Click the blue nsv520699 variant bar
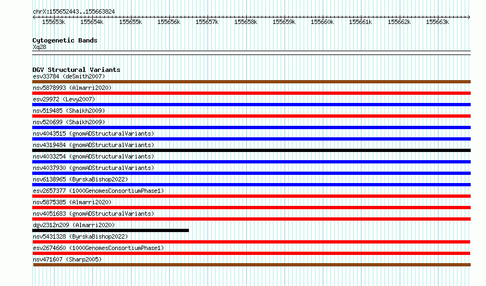 pos(251,127)
